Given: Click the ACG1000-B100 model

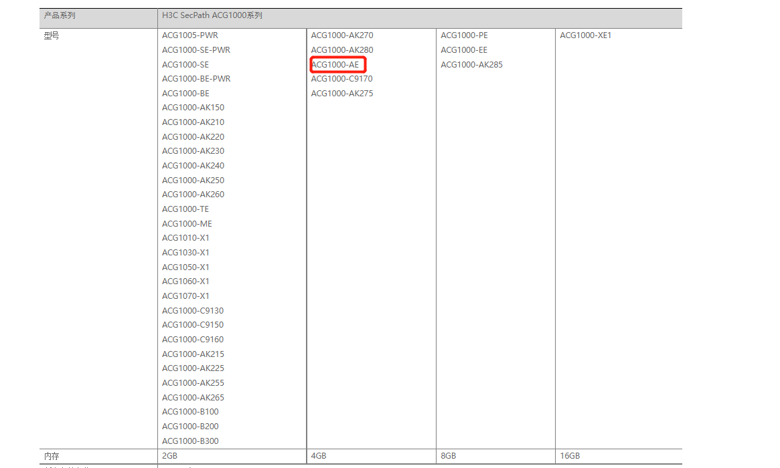Looking at the screenshot, I should [x=190, y=411].
